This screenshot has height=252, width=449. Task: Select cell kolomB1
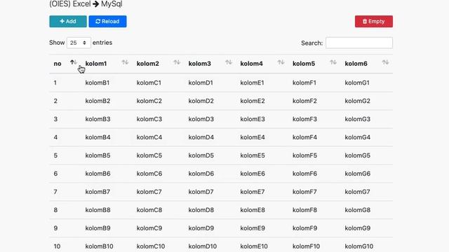point(98,83)
